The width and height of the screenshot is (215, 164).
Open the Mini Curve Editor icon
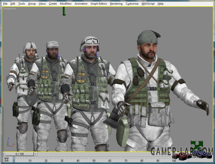[x=6, y=159]
